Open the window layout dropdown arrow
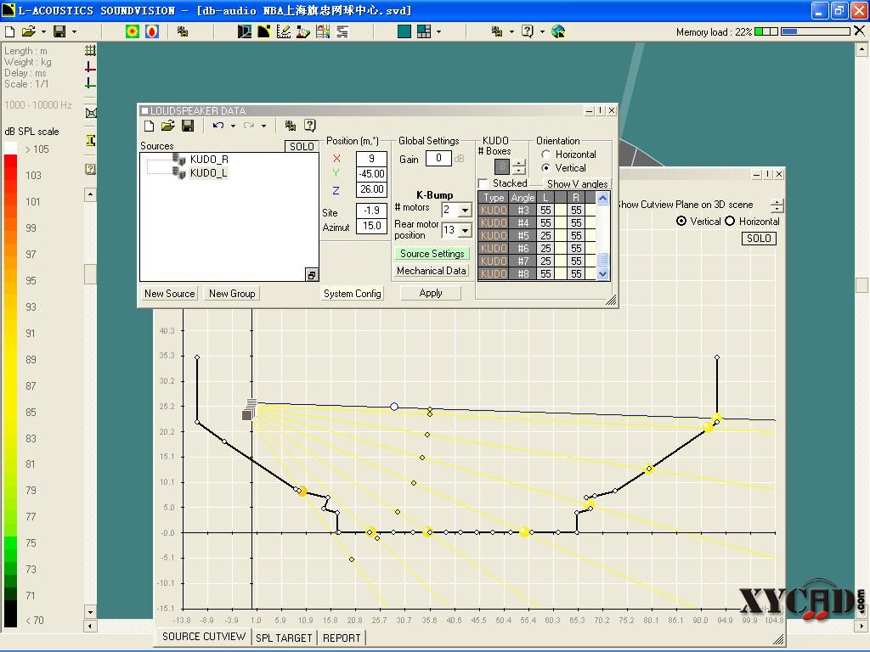 pos(438,31)
